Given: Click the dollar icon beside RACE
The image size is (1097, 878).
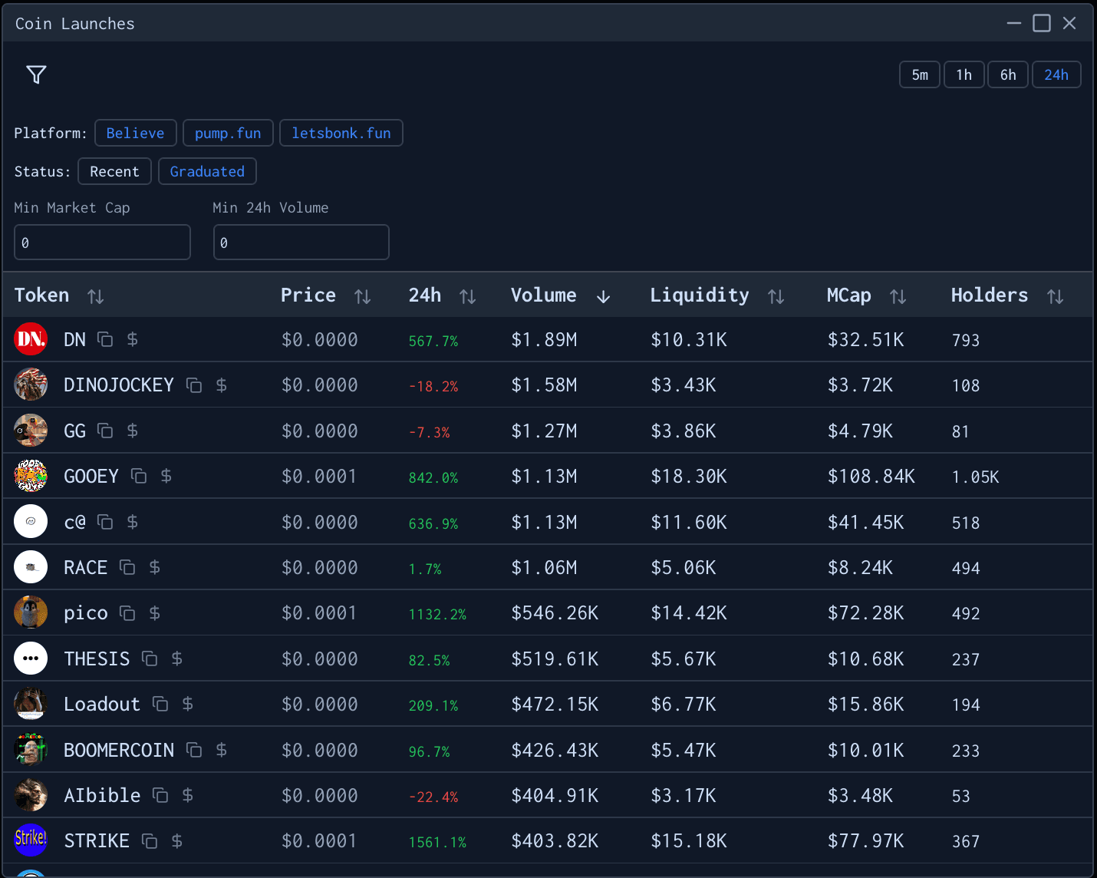Looking at the screenshot, I should click(x=154, y=567).
